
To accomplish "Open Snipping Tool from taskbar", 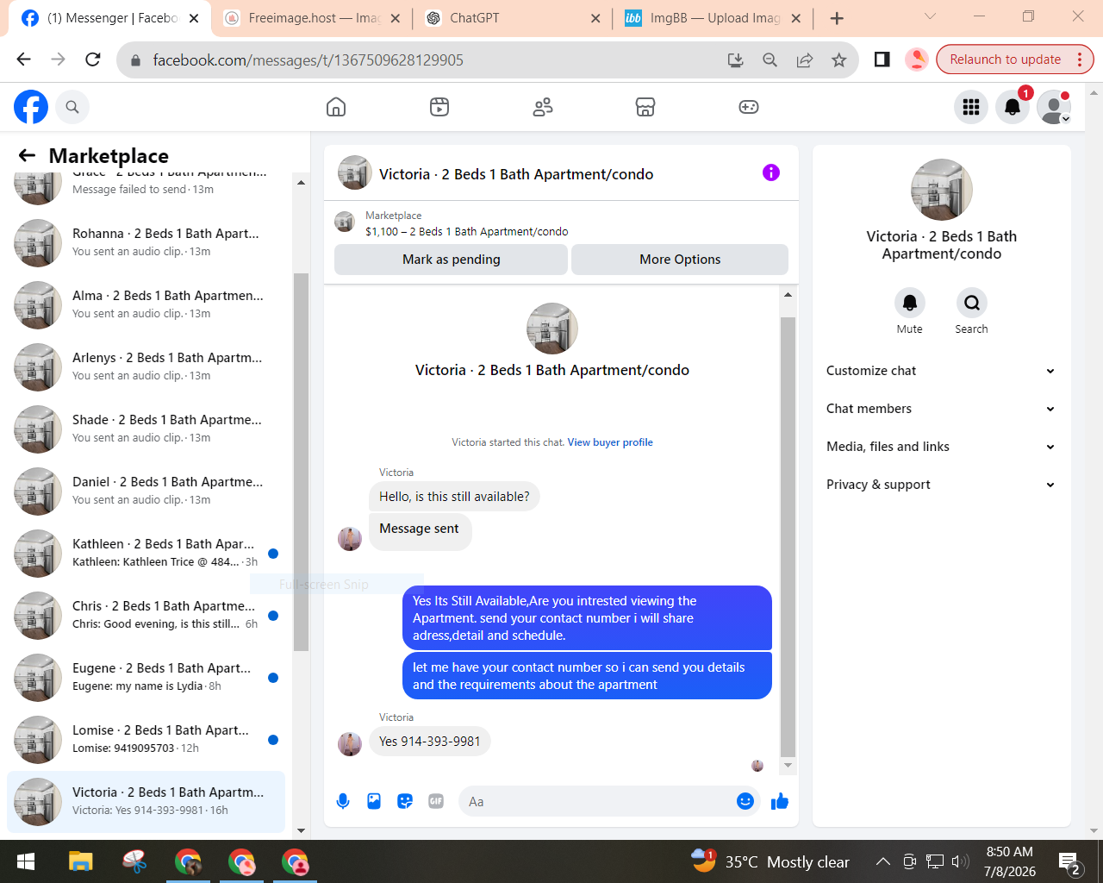I will pyautogui.click(x=134, y=861).
